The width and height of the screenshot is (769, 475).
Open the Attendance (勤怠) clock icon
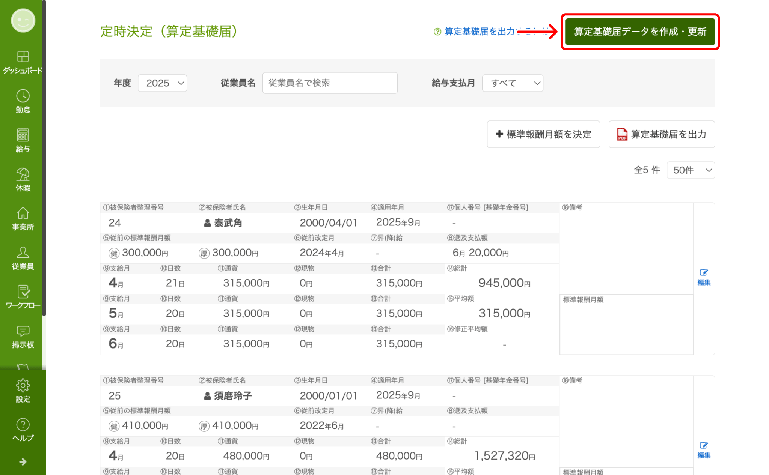(x=23, y=96)
